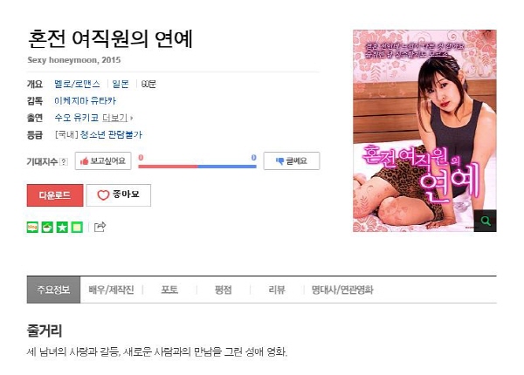Click the question mark help icon beside 기대지수
Screen dimensions: 524x375
point(64,162)
